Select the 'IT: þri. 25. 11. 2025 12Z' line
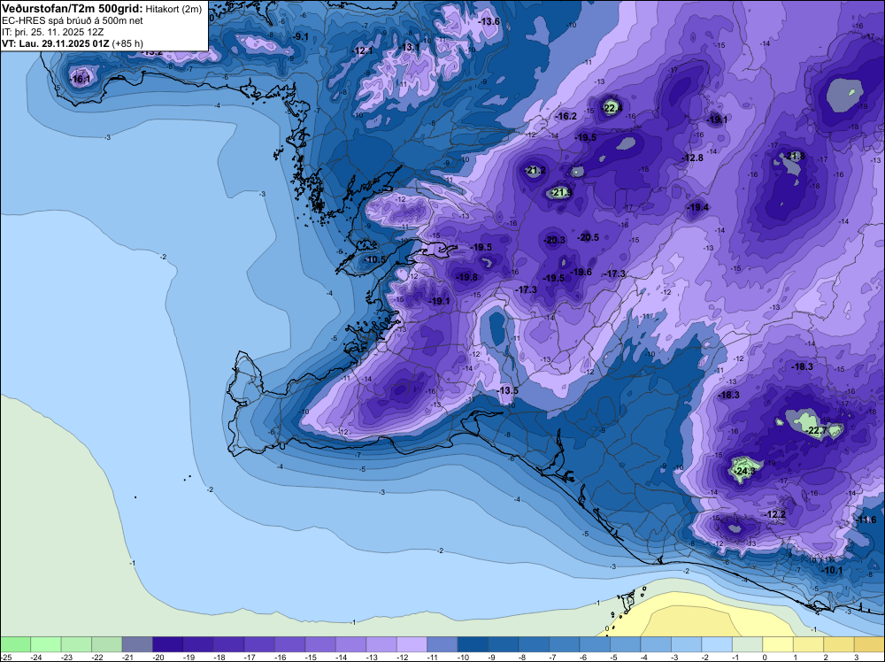This screenshot has height=662, width=885. click(52, 32)
